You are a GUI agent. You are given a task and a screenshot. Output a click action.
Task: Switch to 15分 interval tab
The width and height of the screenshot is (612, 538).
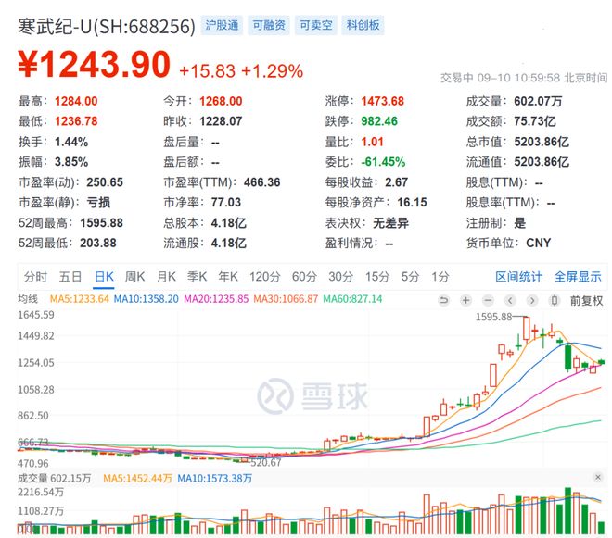click(377, 277)
